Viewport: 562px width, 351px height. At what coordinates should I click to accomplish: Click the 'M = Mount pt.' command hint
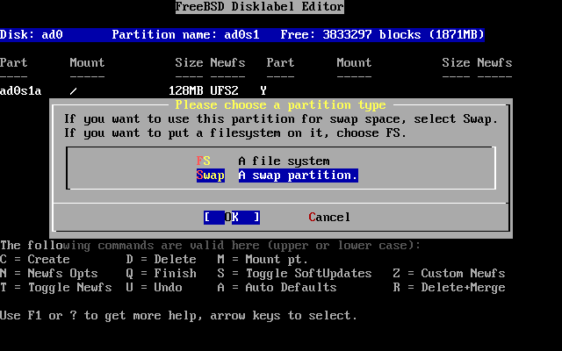click(263, 260)
